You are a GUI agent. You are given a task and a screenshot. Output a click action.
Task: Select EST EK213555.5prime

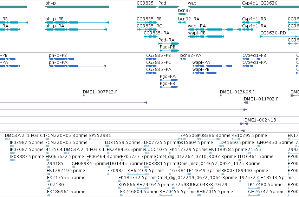click(48, 181)
